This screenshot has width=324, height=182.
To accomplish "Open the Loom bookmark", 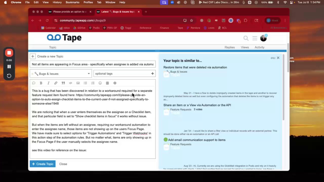I will point(209,28).
